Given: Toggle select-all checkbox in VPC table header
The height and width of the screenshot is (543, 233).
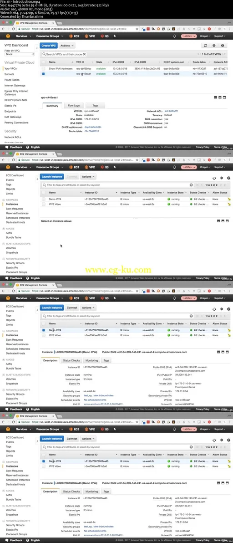Looking at the screenshot, I should click(43, 62).
